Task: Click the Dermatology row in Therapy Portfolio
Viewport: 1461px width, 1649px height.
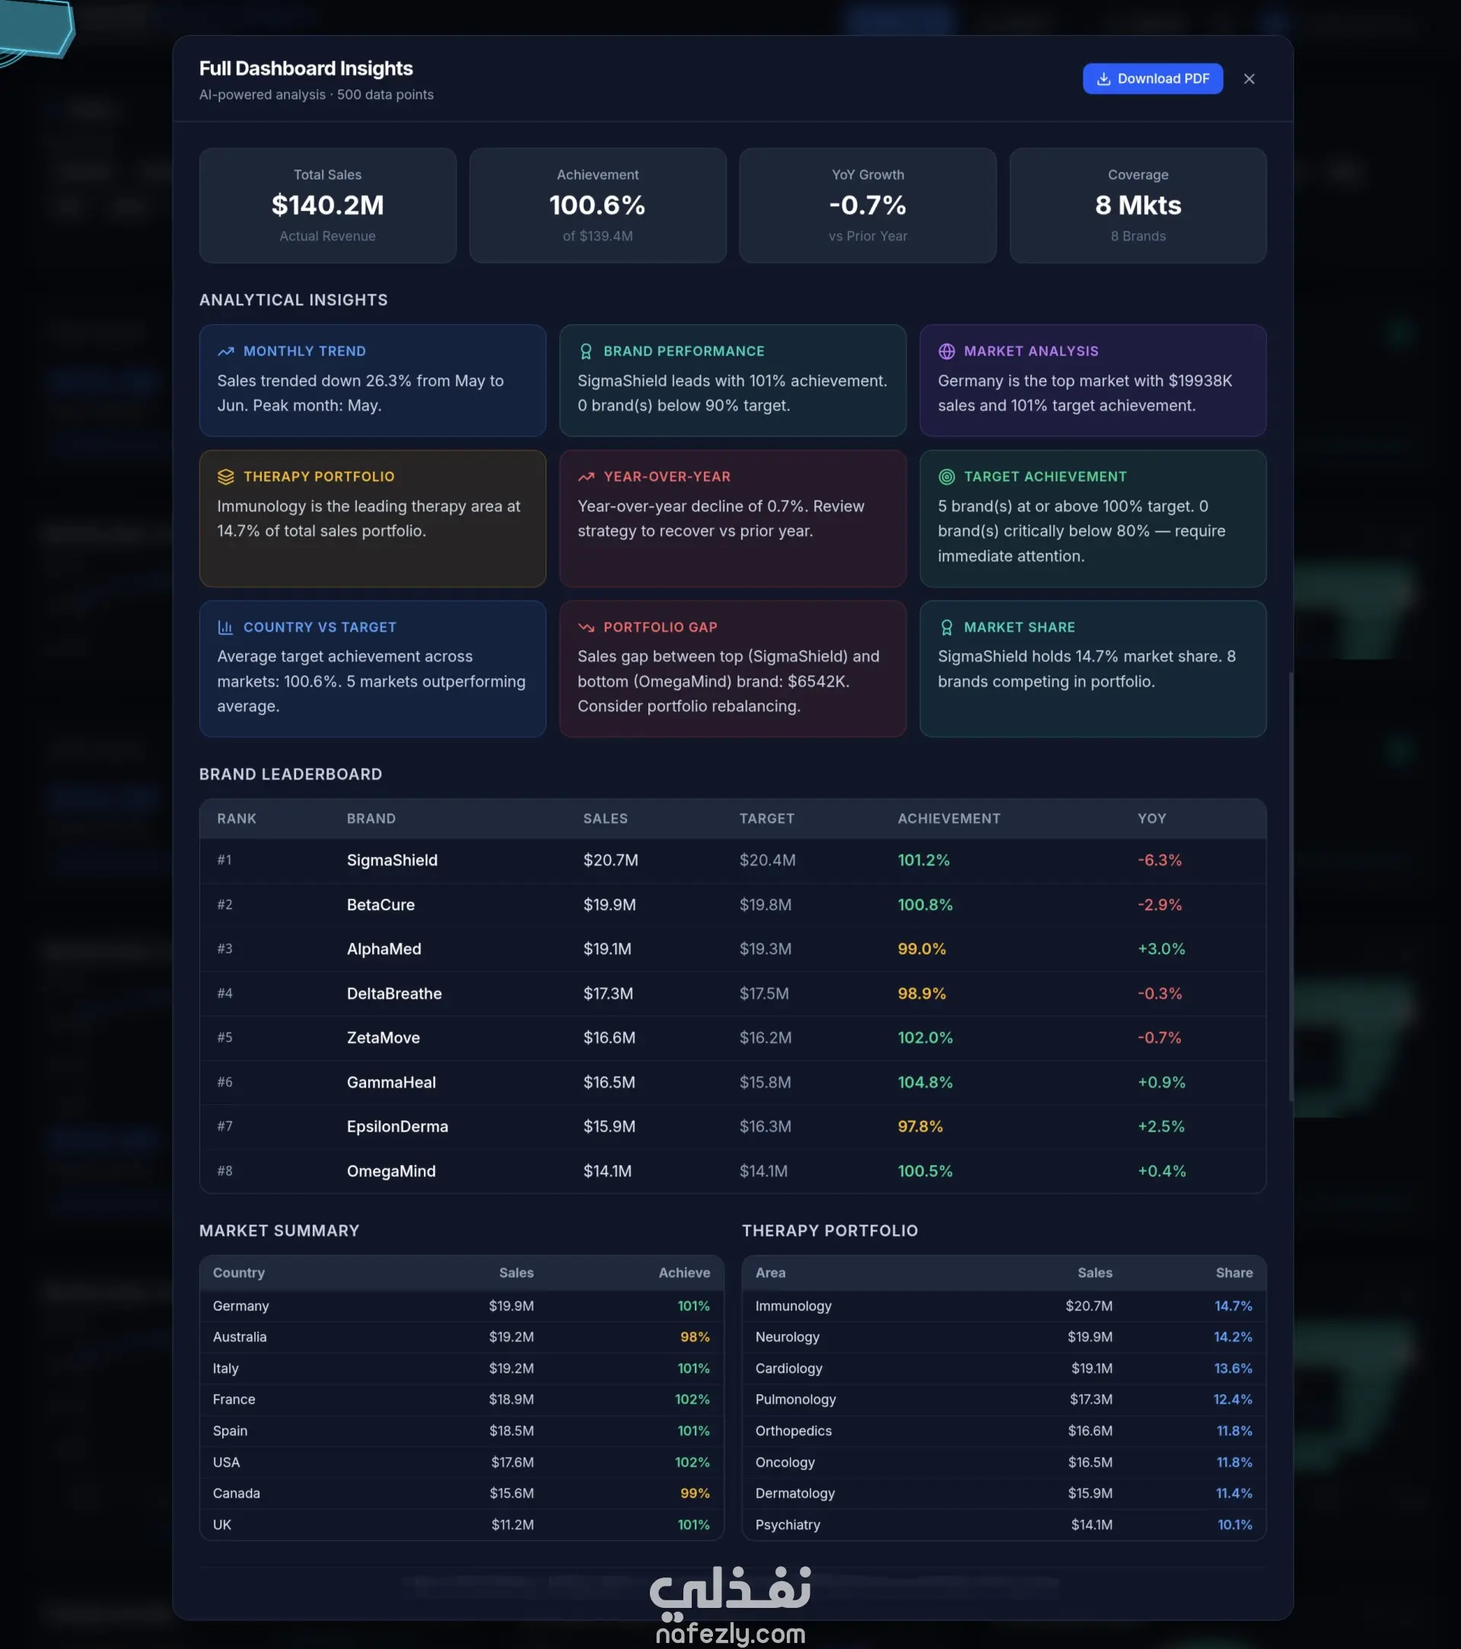Action: [1004, 1493]
